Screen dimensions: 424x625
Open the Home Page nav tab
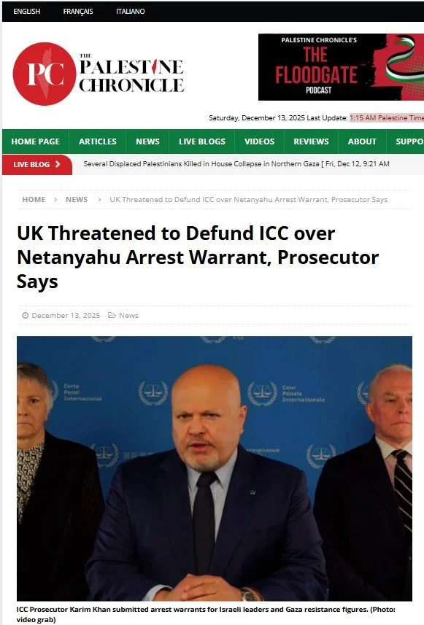click(36, 141)
